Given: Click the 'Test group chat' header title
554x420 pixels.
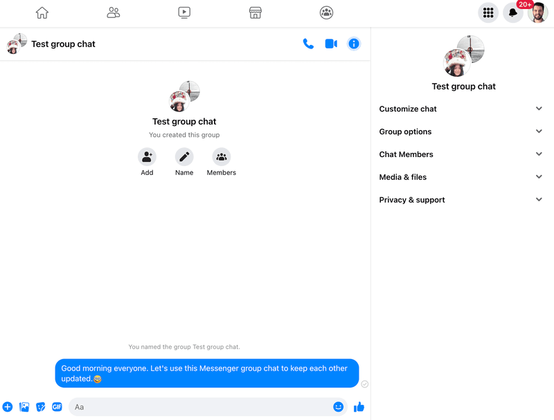Looking at the screenshot, I should tap(63, 44).
